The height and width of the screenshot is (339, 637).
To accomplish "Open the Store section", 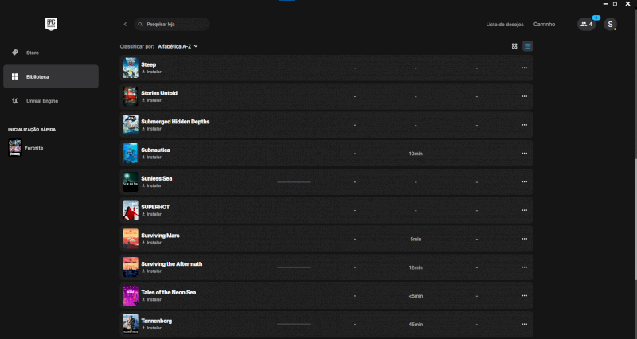I will (x=32, y=53).
